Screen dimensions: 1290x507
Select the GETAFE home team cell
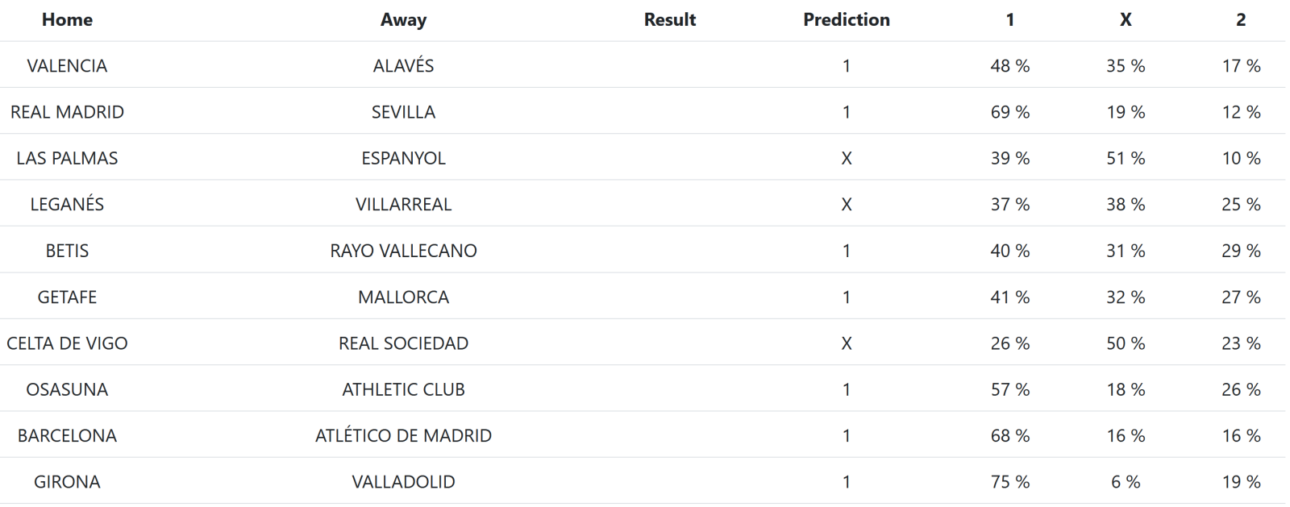(67, 297)
